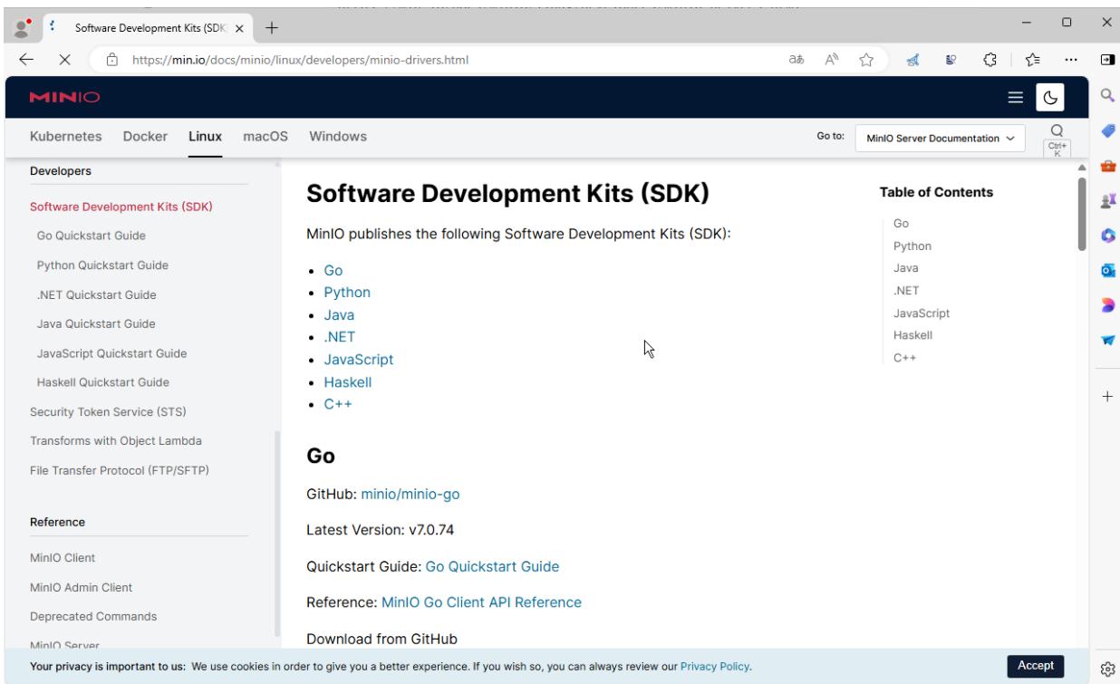This screenshot has height=684, width=1120.
Task: Select JavaScript in Table of Contents
Action: click(922, 313)
